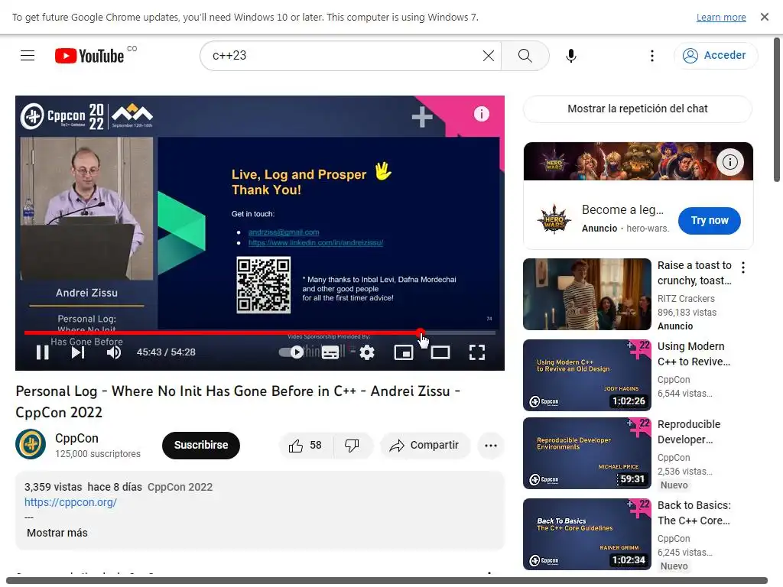Toggle the autoplay switch

pyautogui.click(x=291, y=352)
